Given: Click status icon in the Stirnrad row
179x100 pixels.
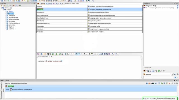Looking at the screenshot, I should pos(89,6).
